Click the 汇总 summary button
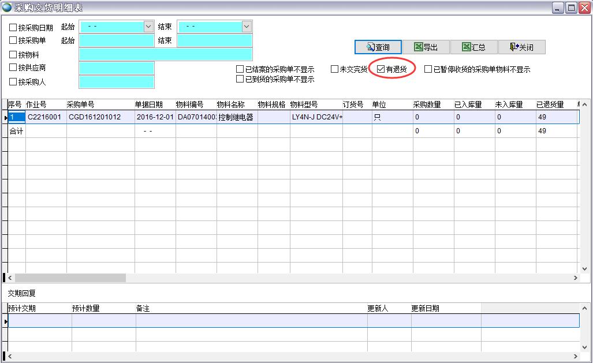 coord(473,46)
